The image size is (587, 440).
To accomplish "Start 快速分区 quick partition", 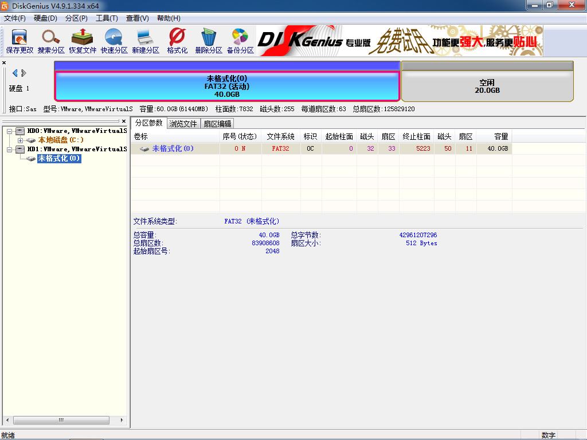I will tap(114, 41).
